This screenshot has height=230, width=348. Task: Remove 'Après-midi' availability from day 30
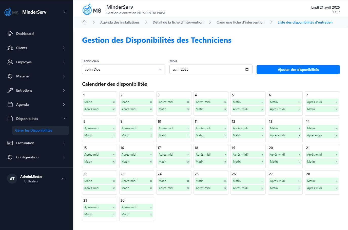coord(150,207)
